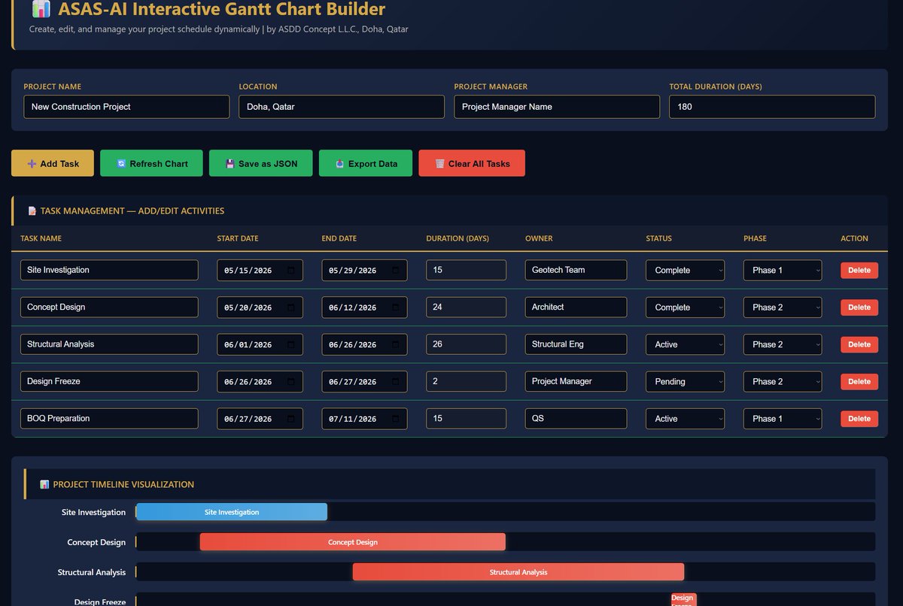The height and width of the screenshot is (606, 903).
Task: Open Phase dropdown for BOQ Preparation
Action: coord(783,419)
